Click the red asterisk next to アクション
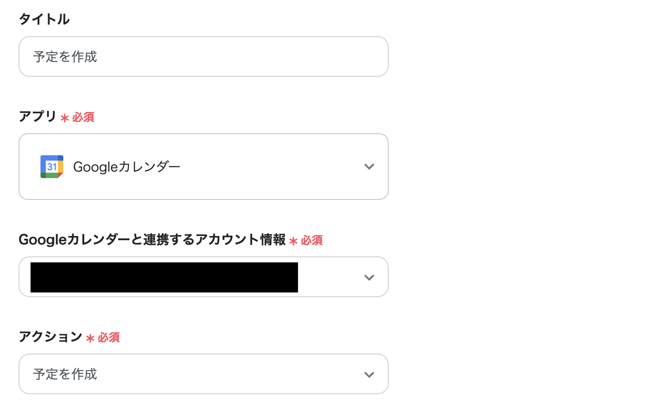 pyautogui.click(x=90, y=338)
